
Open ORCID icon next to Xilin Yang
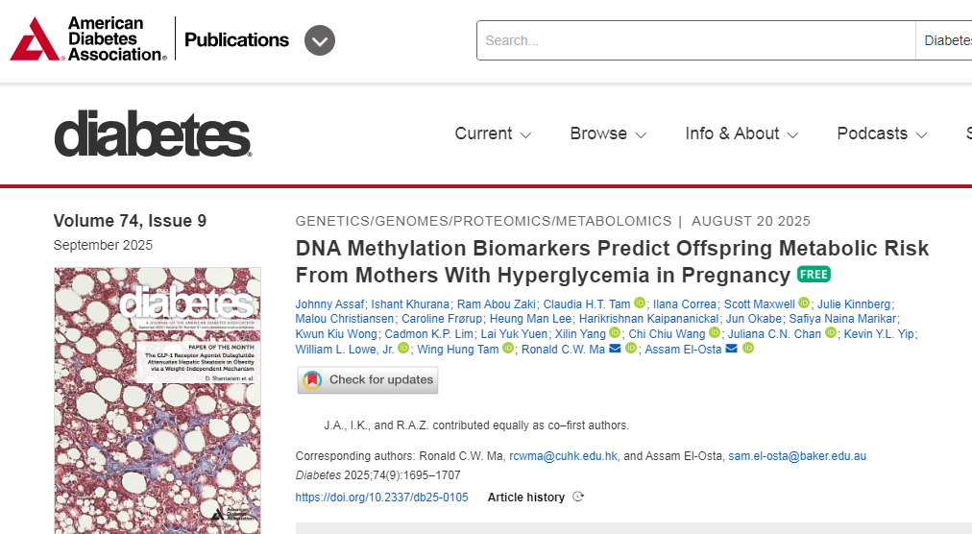(615, 333)
